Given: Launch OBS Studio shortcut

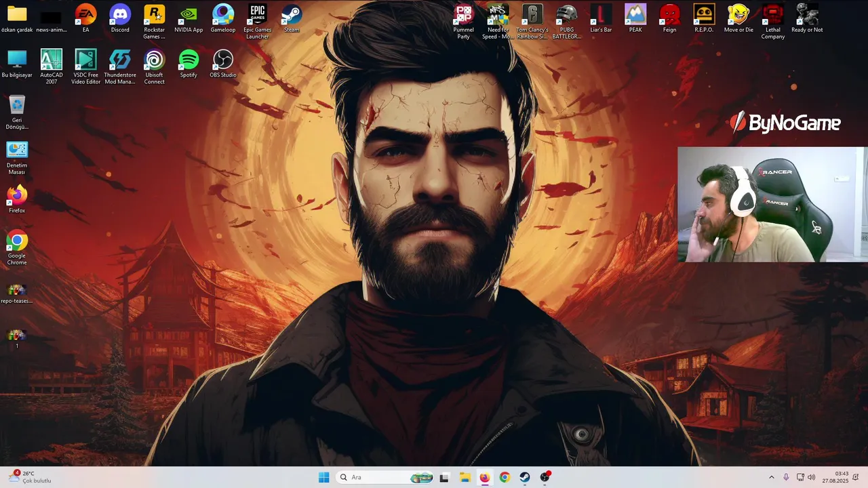Looking at the screenshot, I should point(223,64).
